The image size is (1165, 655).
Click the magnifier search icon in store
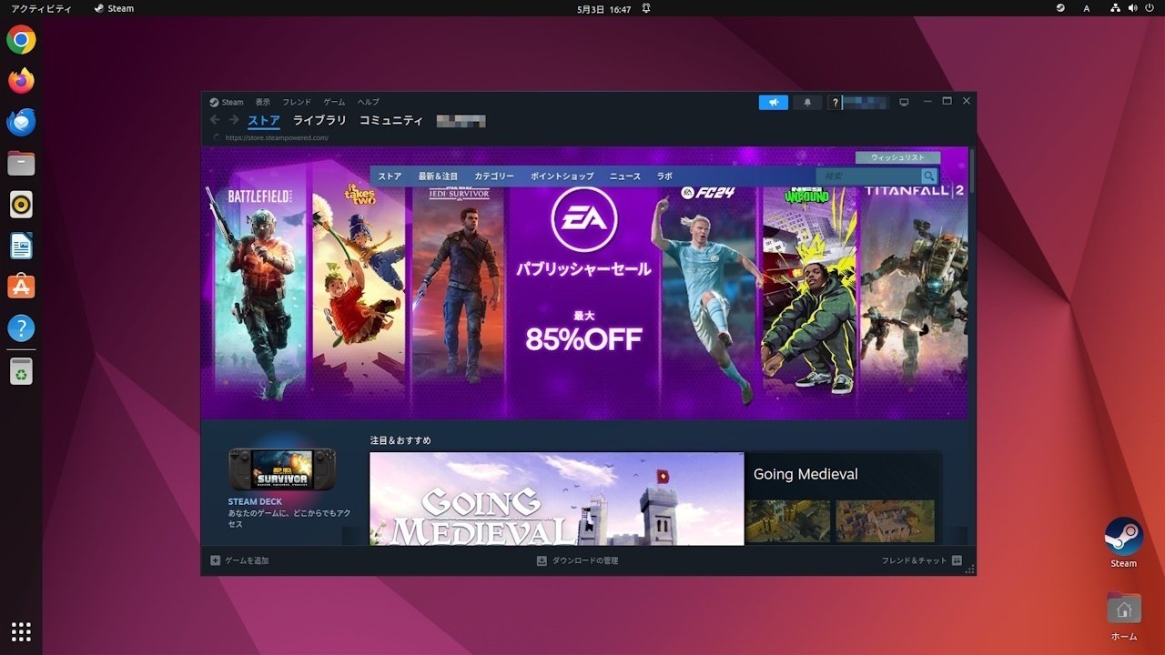click(929, 176)
